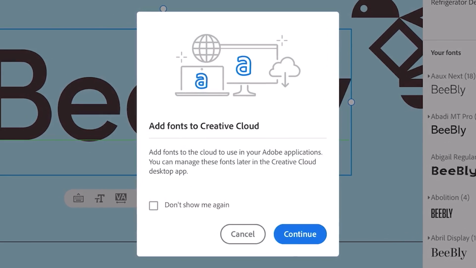This screenshot has height=268, width=476.
Task: Pick the Abril Display BeeBly sample
Action: point(449,253)
